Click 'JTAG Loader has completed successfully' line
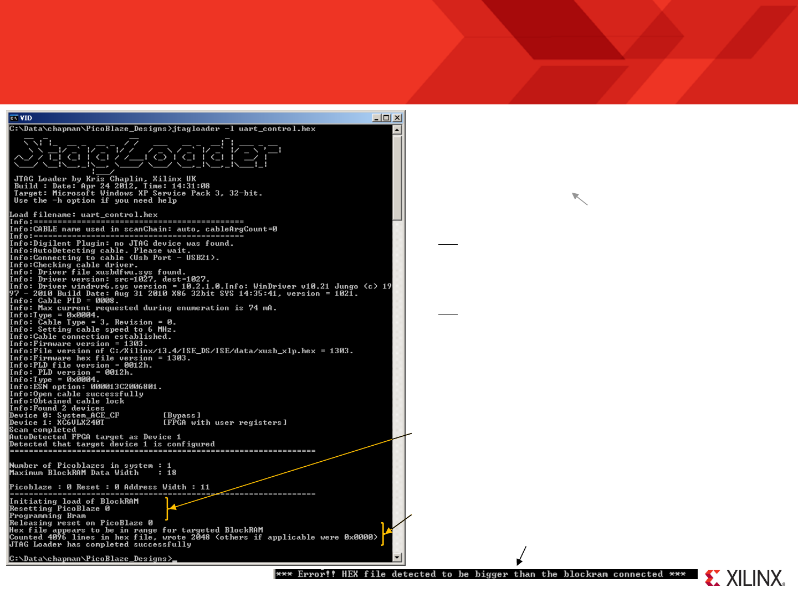This screenshot has width=798, height=598. [100, 545]
